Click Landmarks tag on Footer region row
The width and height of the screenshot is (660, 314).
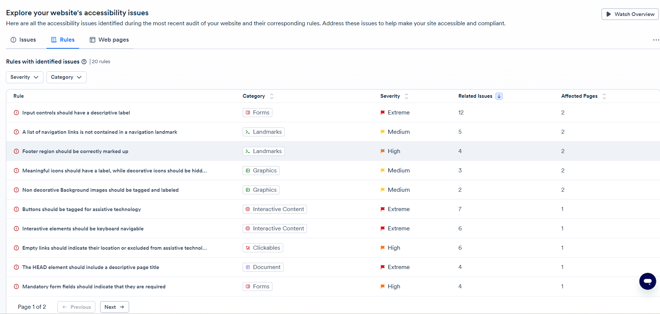[263, 151]
